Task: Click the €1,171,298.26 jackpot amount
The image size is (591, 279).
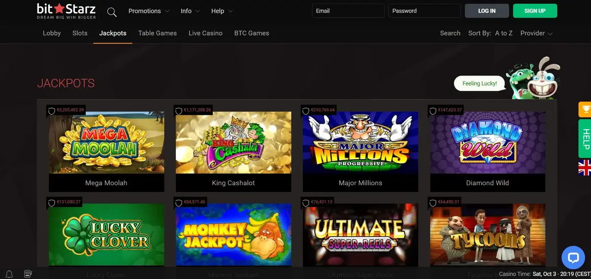Action: 197,110
